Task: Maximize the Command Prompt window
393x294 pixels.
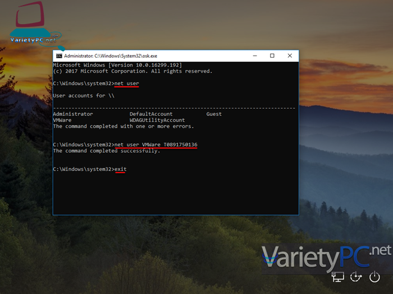Action: click(x=272, y=56)
